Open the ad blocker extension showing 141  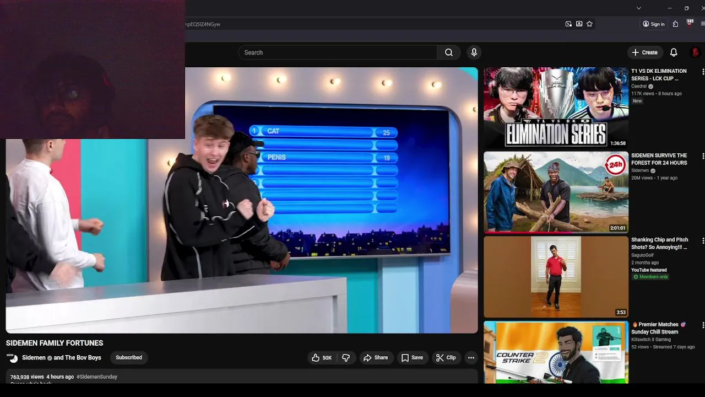(690, 23)
